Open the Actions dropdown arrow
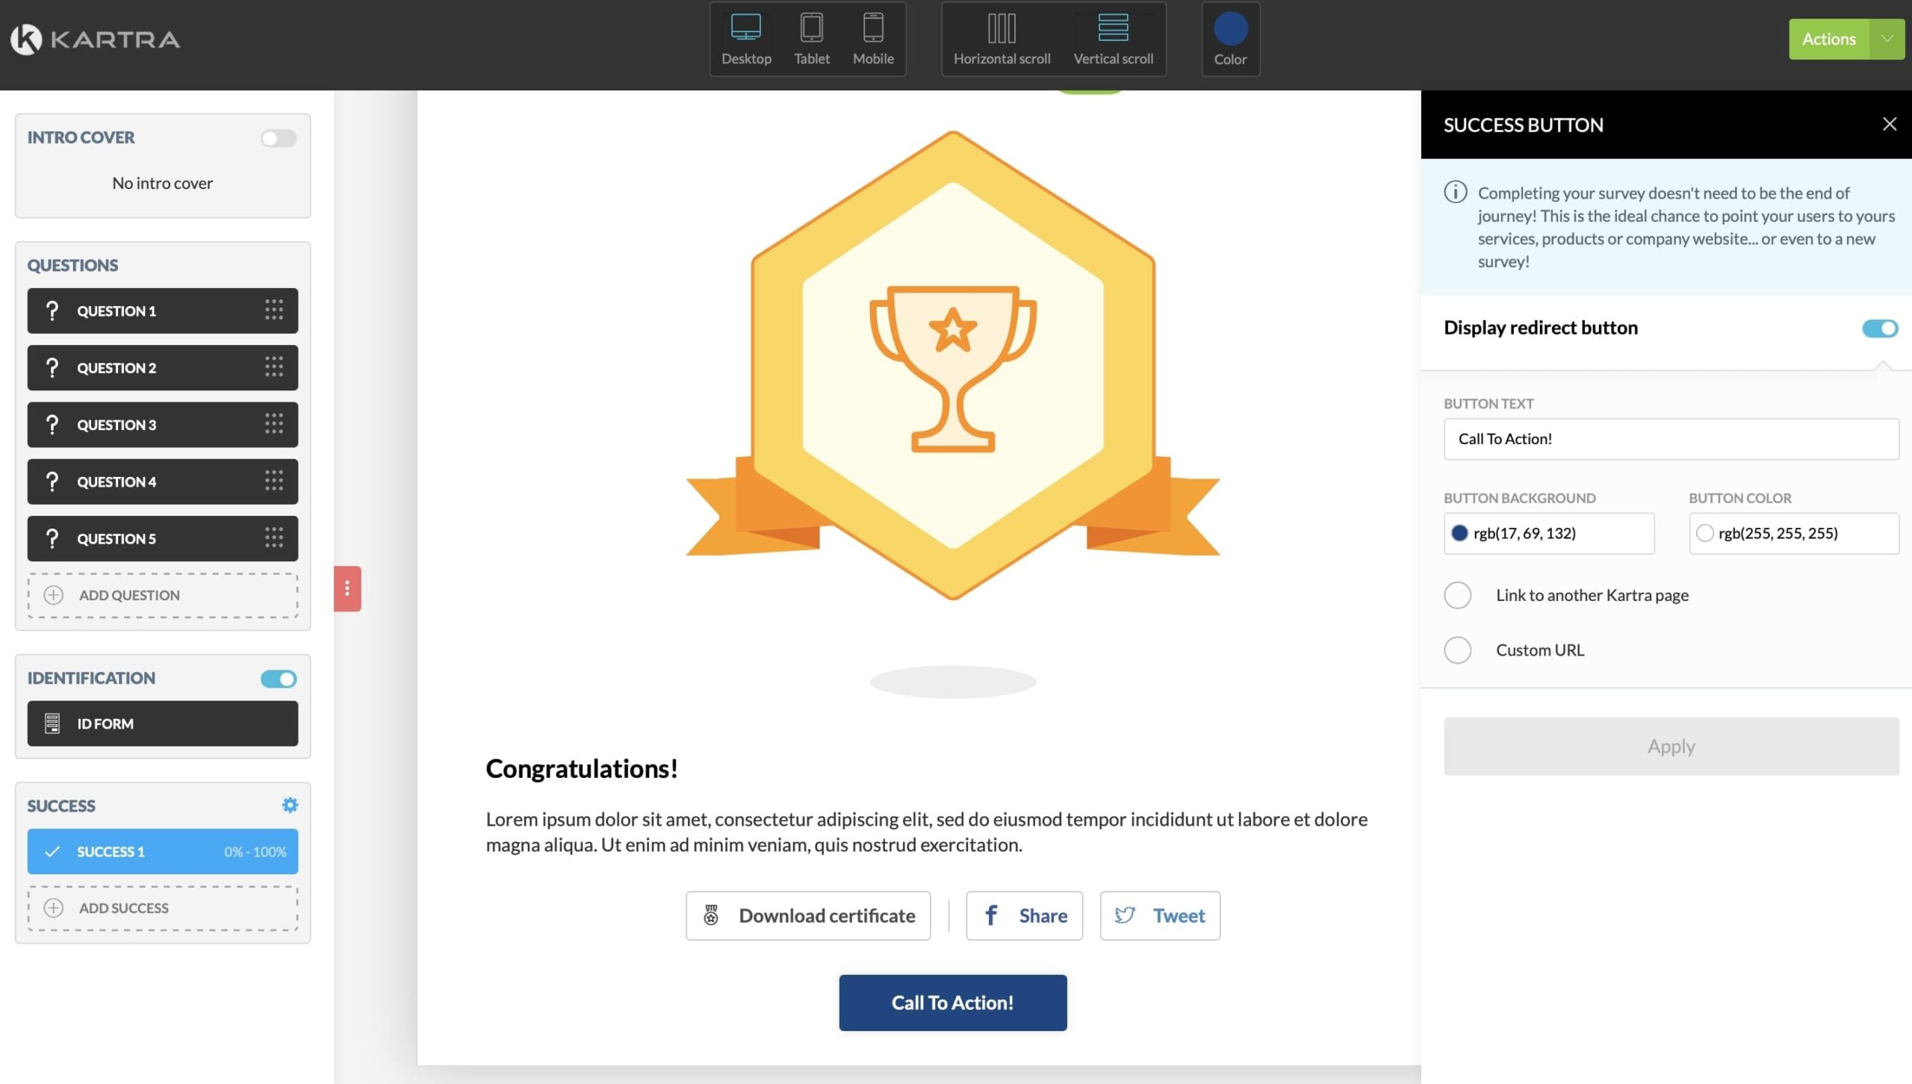1912x1084 pixels. tap(1887, 39)
